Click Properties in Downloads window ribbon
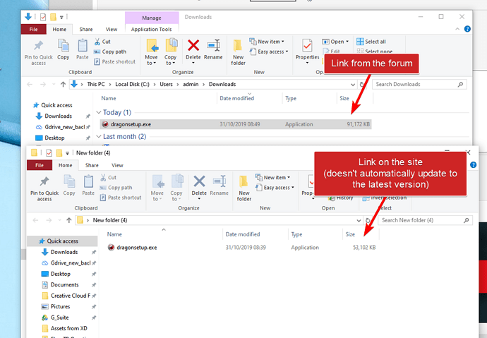This screenshot has height=338, width=487. click(x=307, y=52)
